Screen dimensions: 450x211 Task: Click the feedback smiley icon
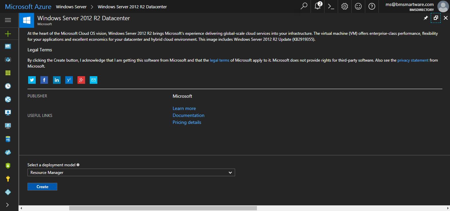click(358, 6)
